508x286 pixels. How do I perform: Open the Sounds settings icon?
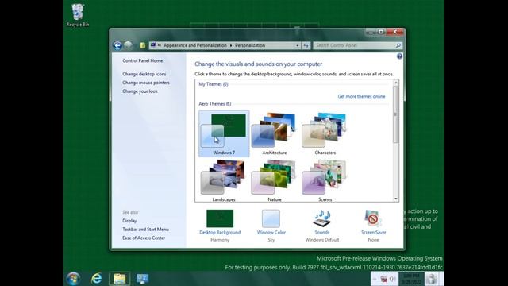click(321, 218)
